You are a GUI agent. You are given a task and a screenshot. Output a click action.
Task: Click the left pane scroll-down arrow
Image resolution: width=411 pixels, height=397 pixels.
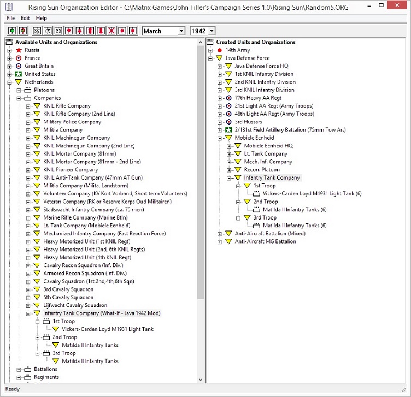tap(201, 380)
